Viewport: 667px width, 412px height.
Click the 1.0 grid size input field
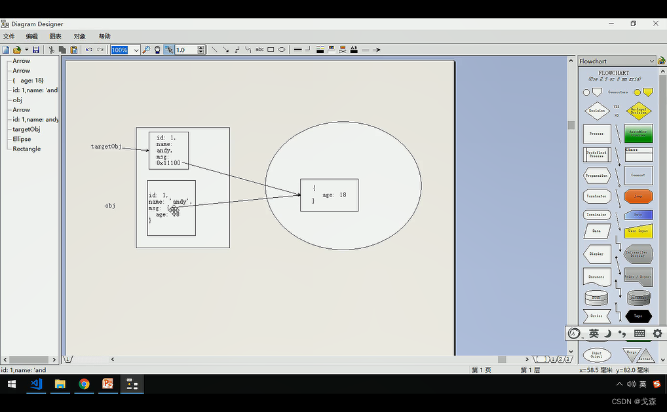[186, 50]
